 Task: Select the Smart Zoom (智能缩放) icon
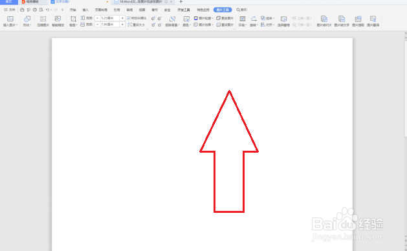tap(58, 19)
